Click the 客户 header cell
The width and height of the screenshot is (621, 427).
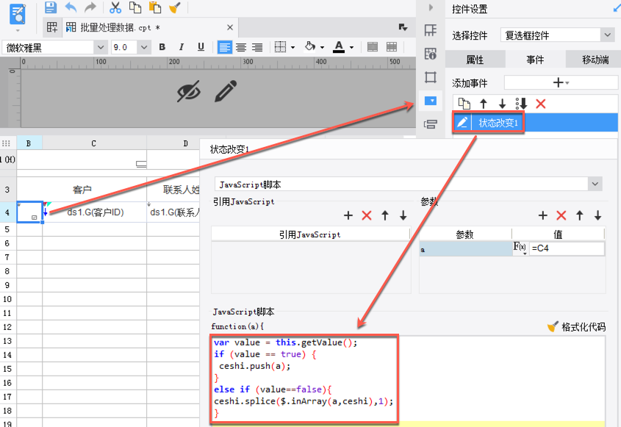[x=82, y=190]
